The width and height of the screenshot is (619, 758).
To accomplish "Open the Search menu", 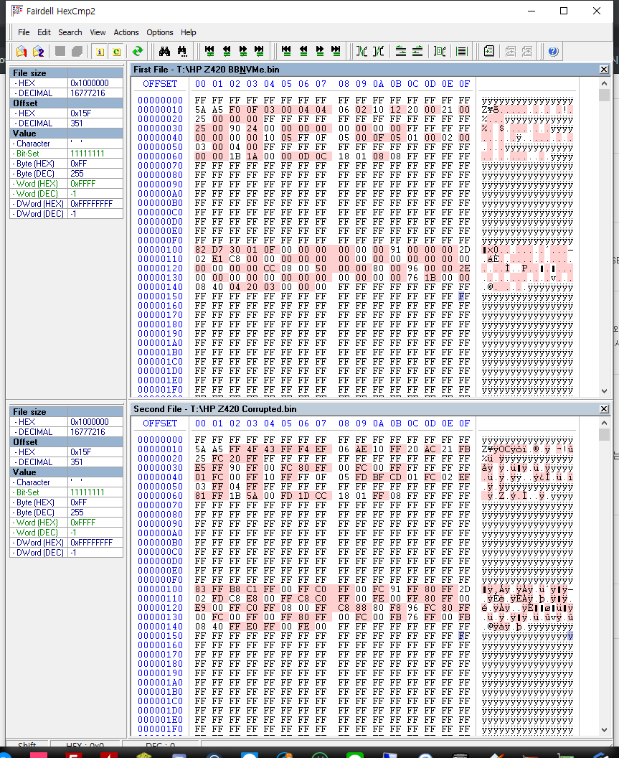I will pyautogui.click(x=70, y=32).
